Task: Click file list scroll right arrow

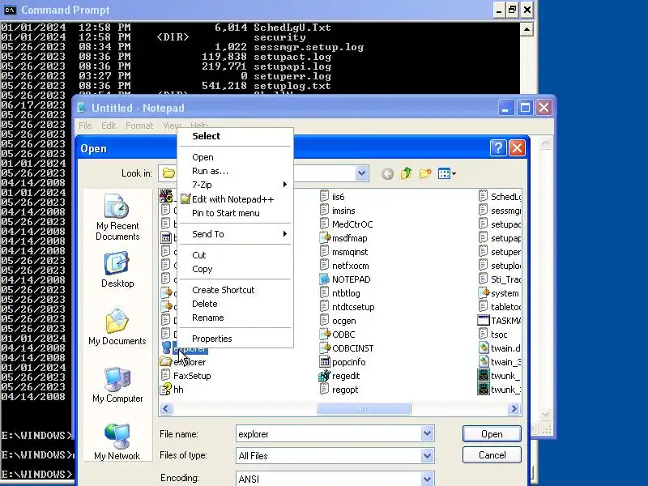Action: point(514,409)
